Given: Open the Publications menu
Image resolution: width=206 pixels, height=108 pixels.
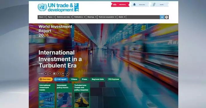Looking at the screenshot, I should tap(78, 17).
